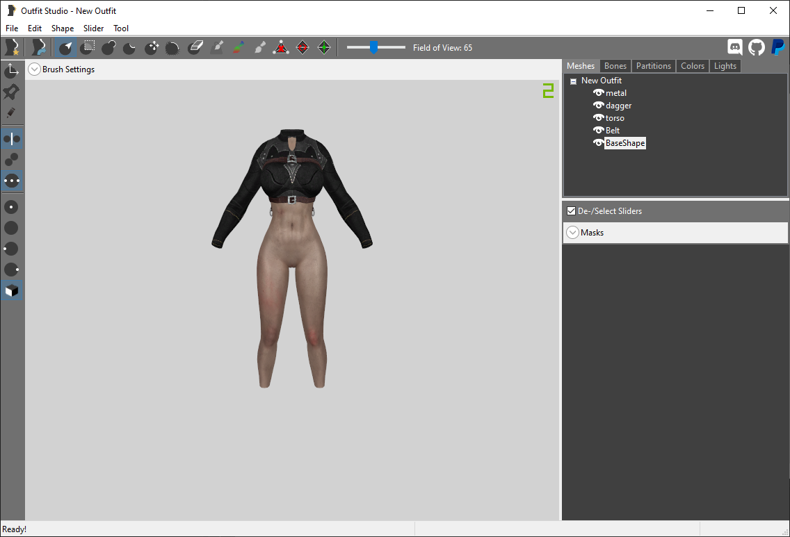790x537 pixels.
Task: Expand the Brush Settings panel
Action: [x=34, y=69]
